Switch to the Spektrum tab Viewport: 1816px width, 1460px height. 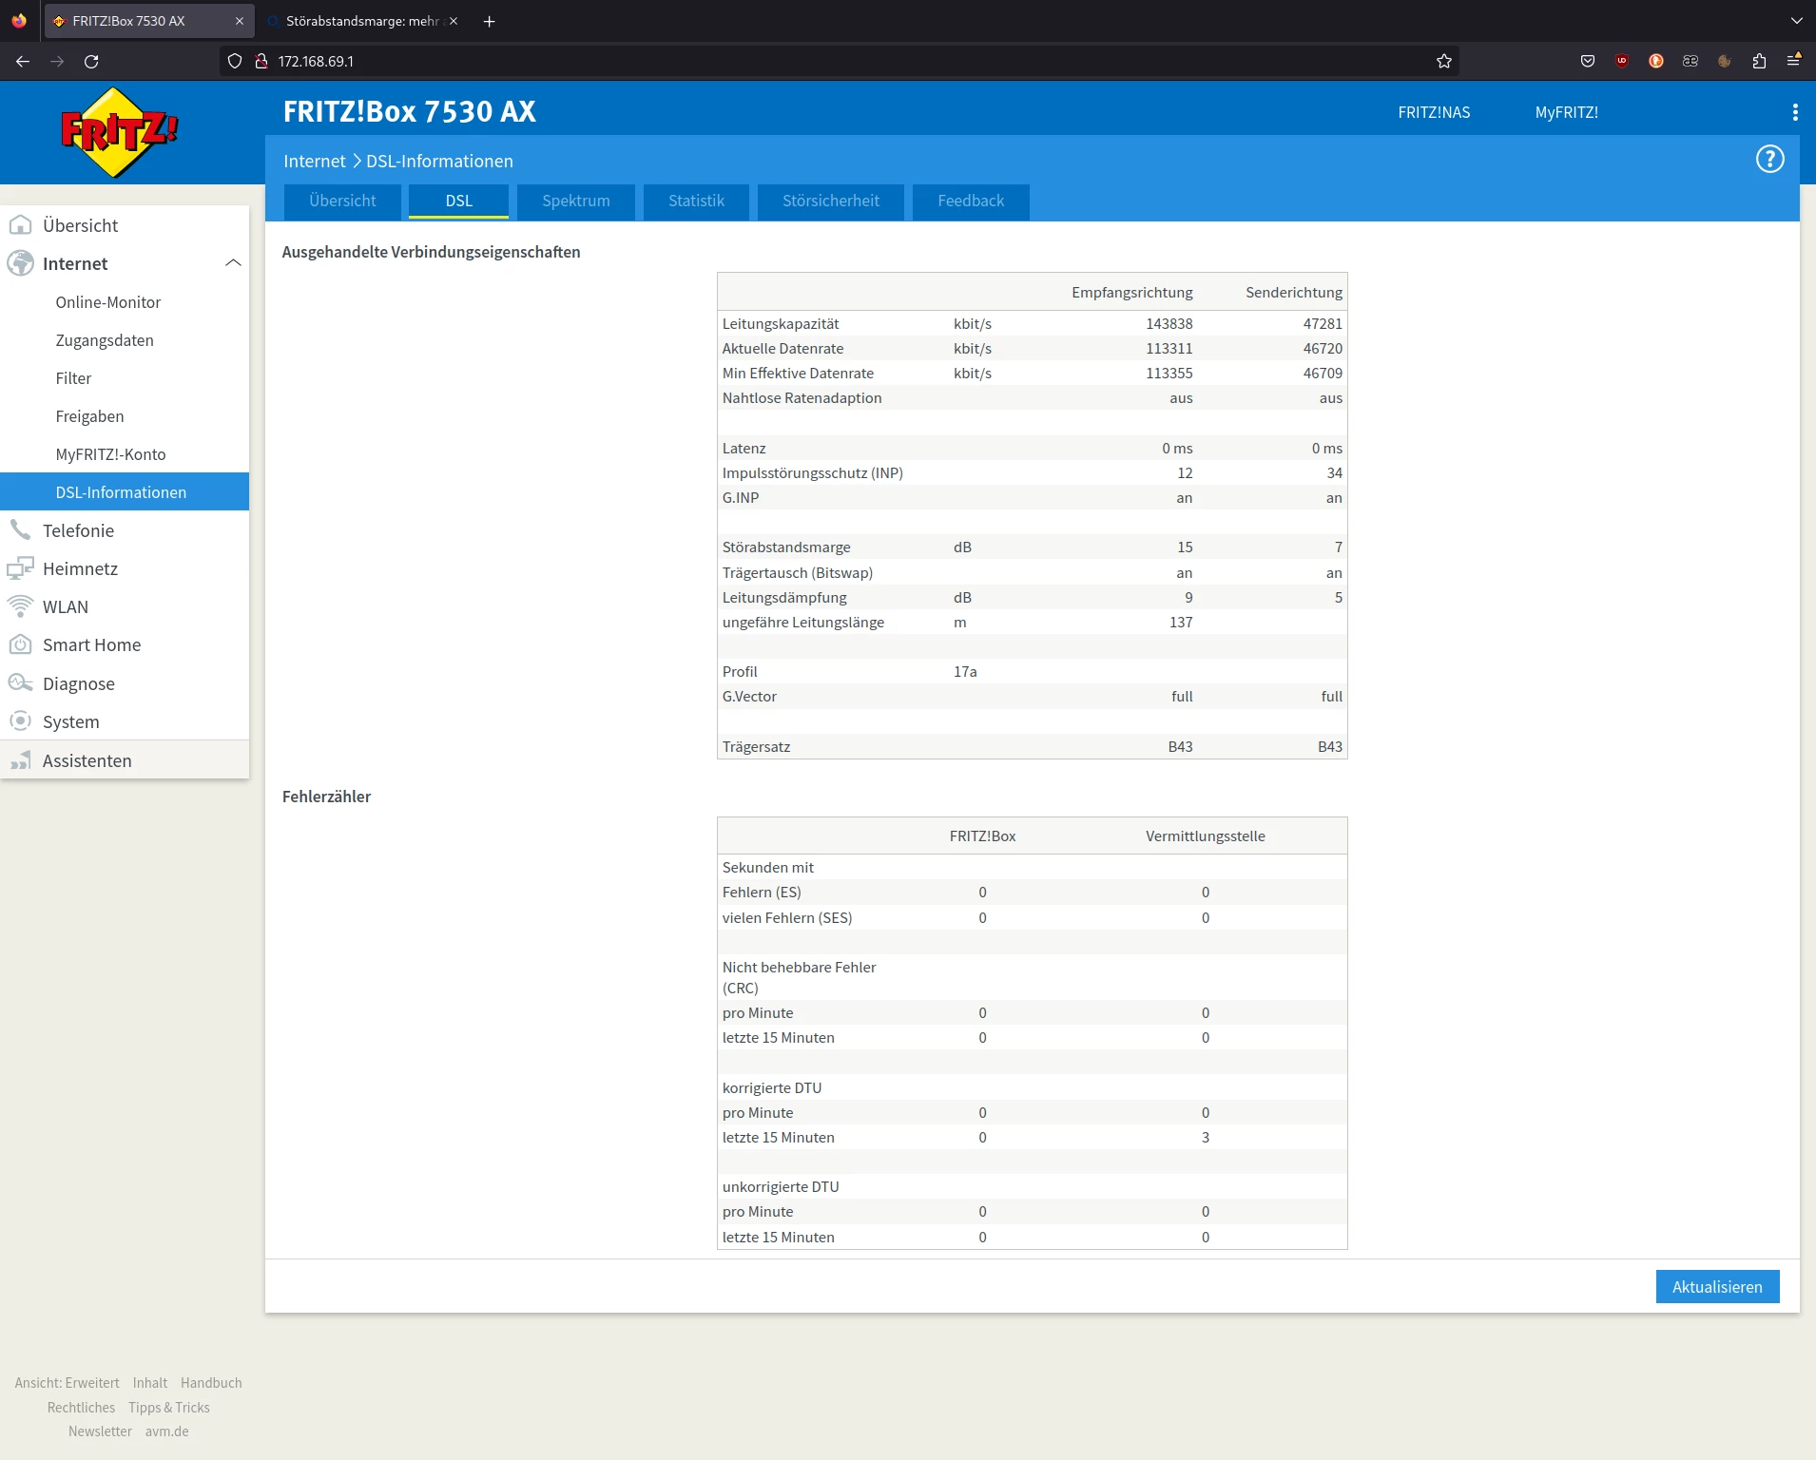point(575,202)
